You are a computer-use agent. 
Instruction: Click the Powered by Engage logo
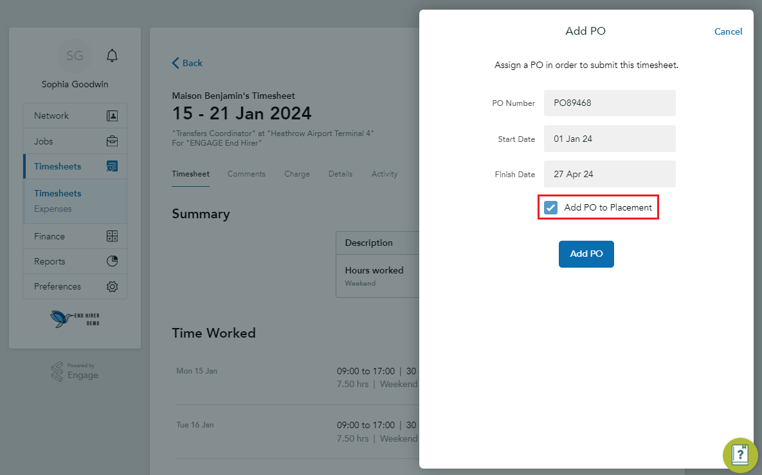click(x=75, y=372)
